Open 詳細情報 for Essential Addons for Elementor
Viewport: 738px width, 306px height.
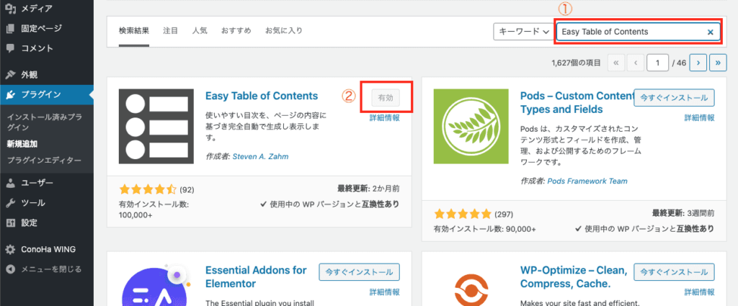(x=385, y=292)
